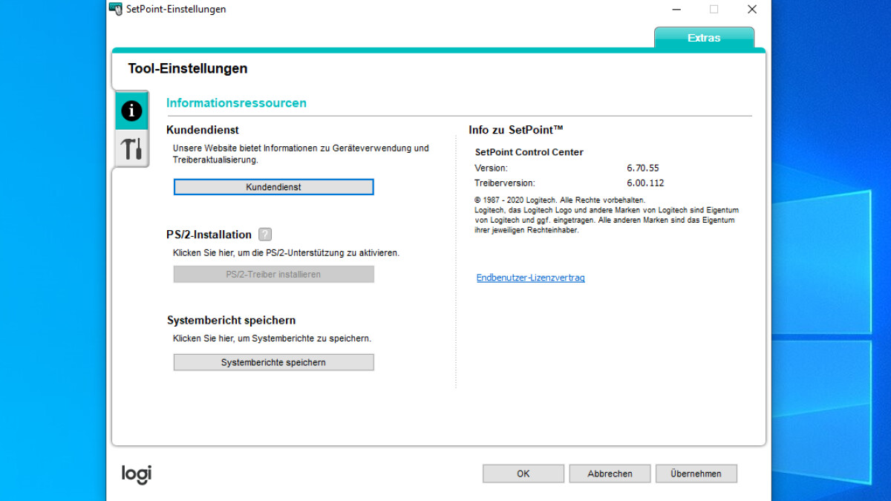Confirm with the OK button
The height and width of the screenshot is (501, 891).
523,474
